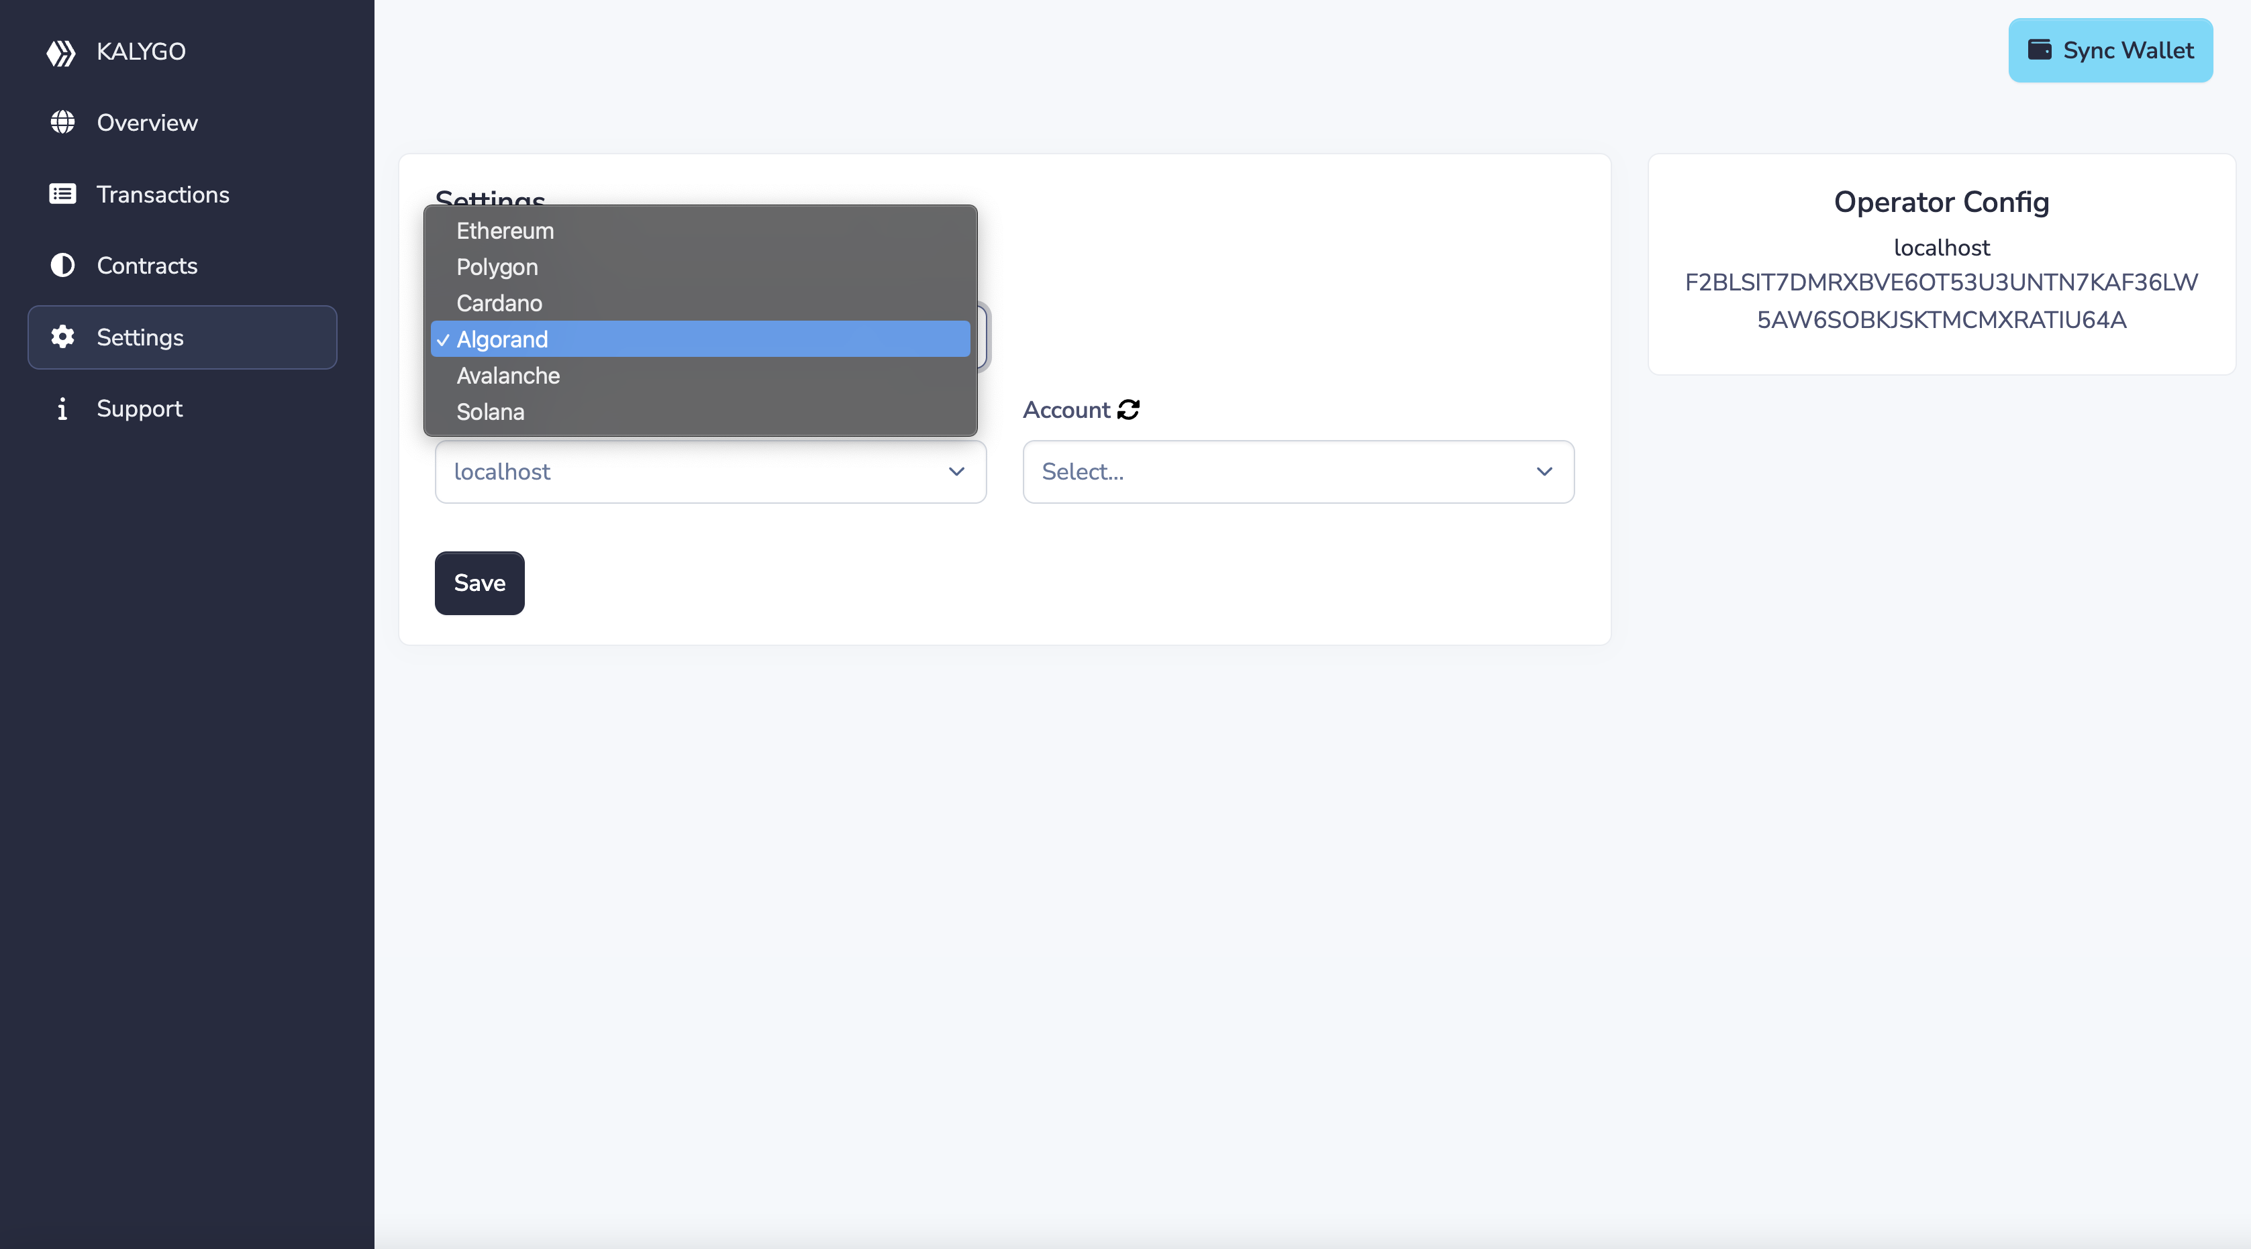Click the Support info icon
Image resolution: width=2251 pixels, height=1249 pixels.
pos(62,409)
